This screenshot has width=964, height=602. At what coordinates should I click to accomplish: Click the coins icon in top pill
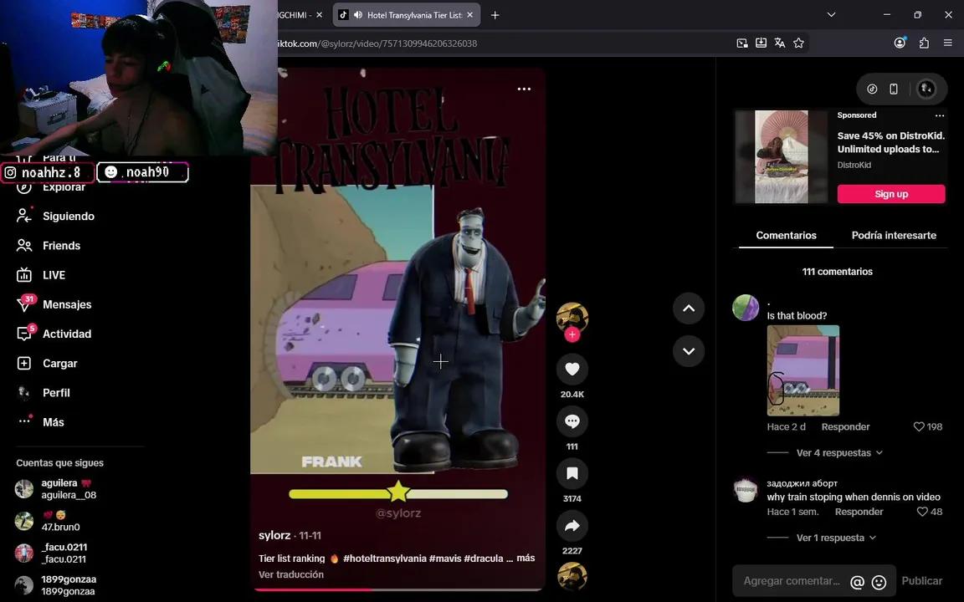click(872, 89)
